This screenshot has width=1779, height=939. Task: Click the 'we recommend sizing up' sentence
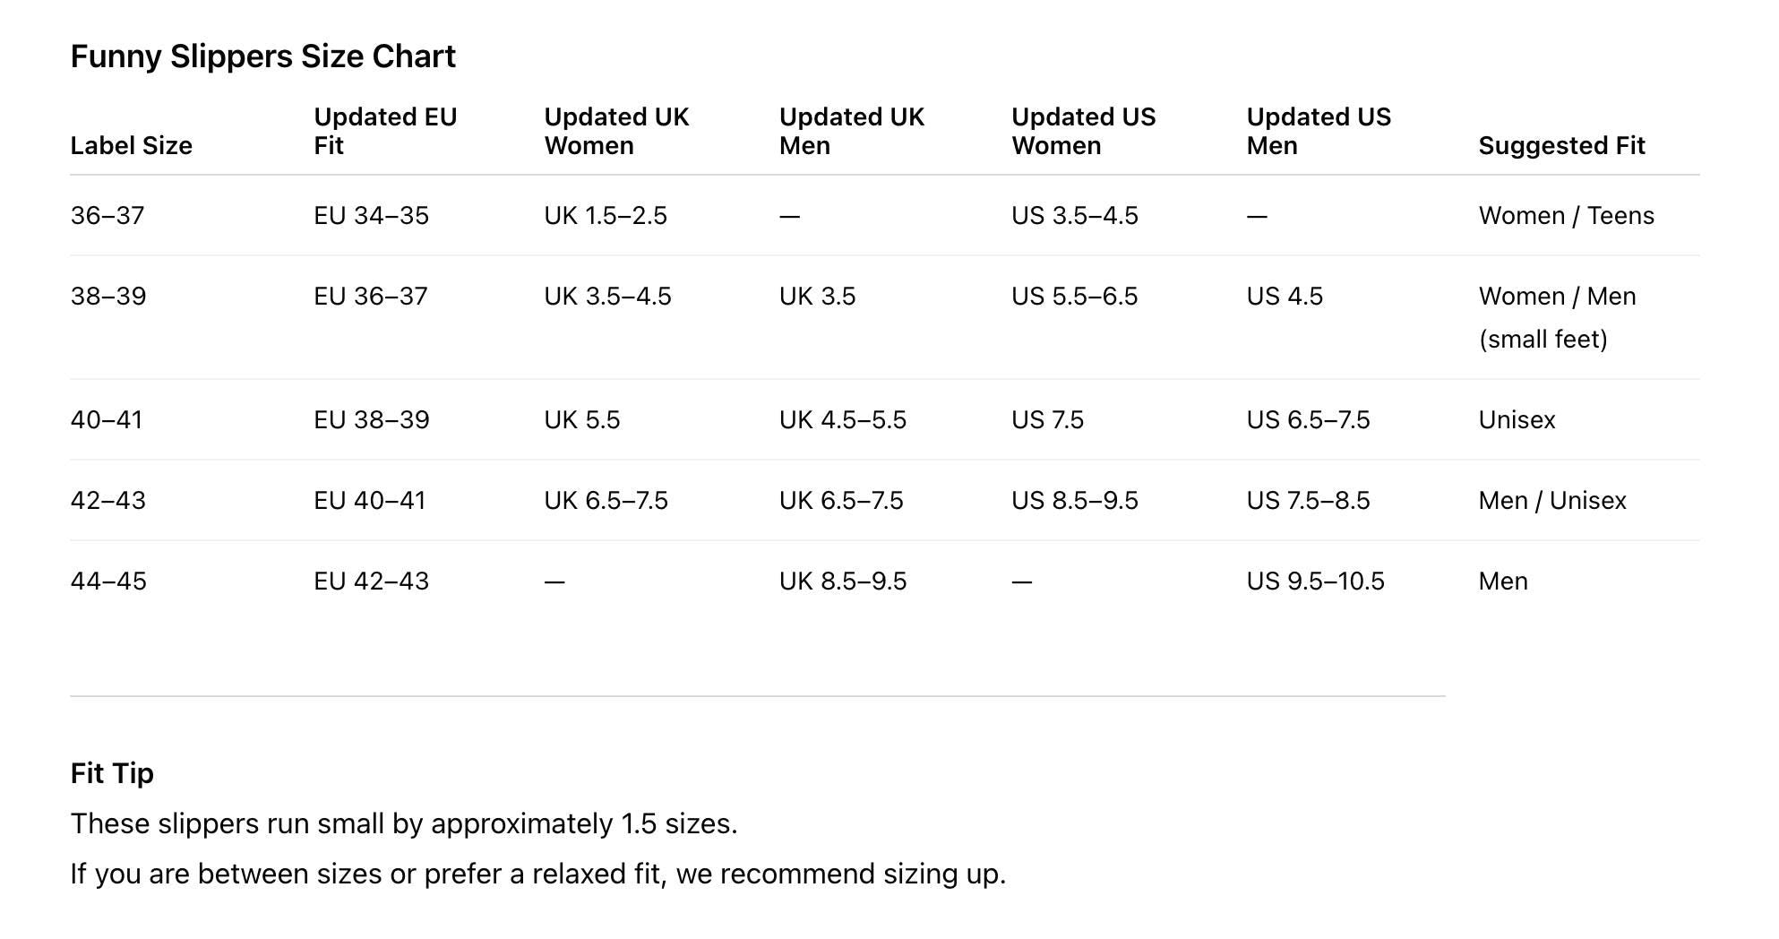point(537,874)
